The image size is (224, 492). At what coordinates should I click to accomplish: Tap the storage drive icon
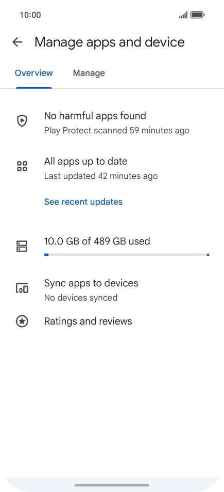point(22,247)
